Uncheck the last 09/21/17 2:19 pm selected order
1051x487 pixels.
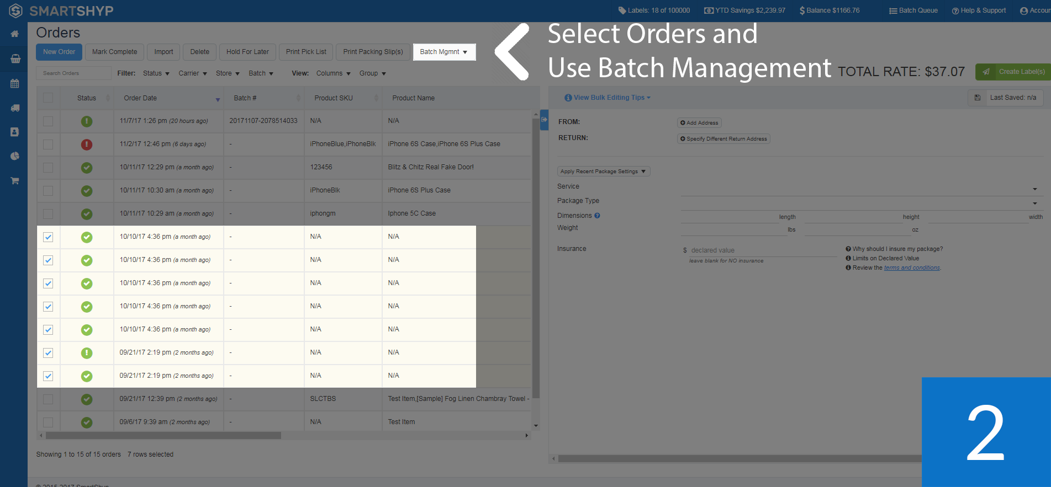click(48, 376)
